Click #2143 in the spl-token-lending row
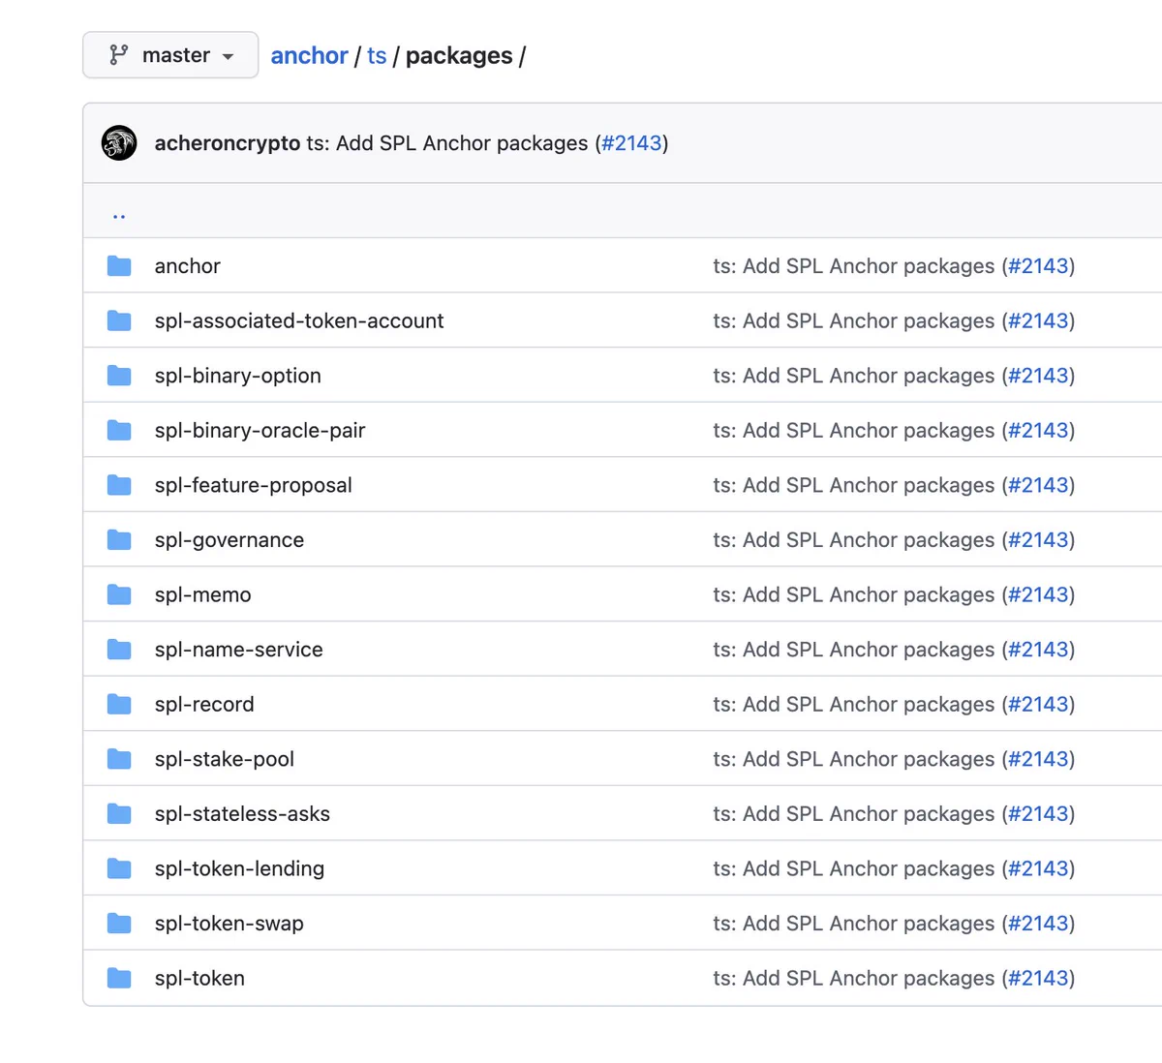 coord(1038,869)
